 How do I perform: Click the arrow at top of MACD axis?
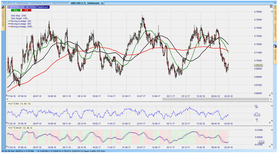pyautogui.click(x=272, y=130)
